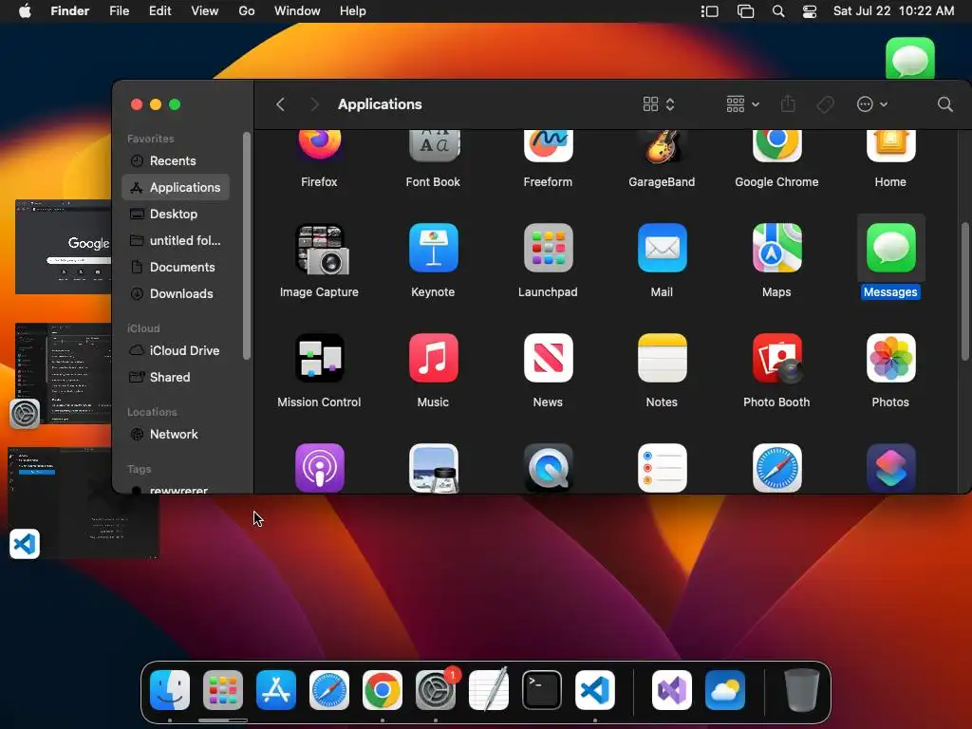Image resolution: width=972 pixels, height=729 pixels.
Task: Open Documents in the sidebar
Action: [176, 267]
